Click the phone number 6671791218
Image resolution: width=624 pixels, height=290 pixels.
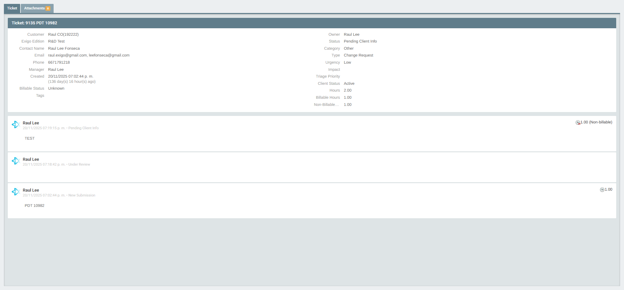tap(59, 62)
